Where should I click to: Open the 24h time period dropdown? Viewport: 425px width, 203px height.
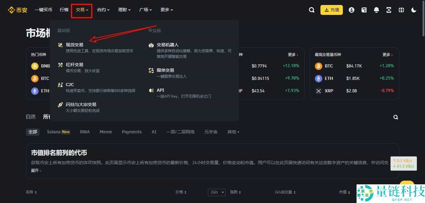(x=217, y=192)
